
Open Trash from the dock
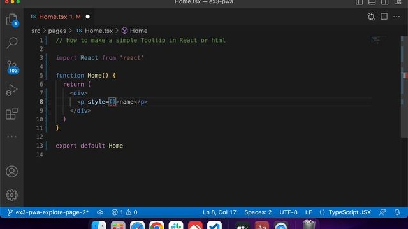(309, 225)
